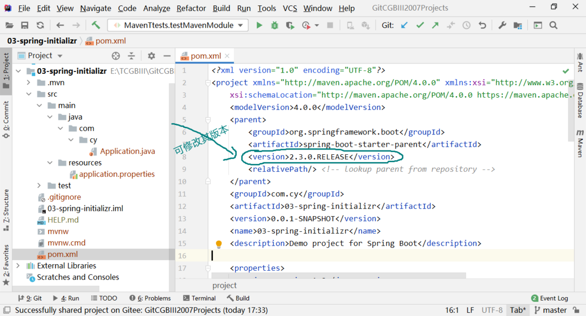Click the project breadcrumb below the editor
This screenshot has height=316, width=586.
224,286
